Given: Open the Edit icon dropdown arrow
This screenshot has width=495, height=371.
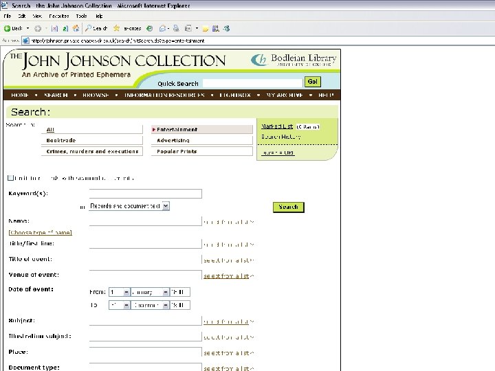Looking at the screenshot, I should [197, 28].
